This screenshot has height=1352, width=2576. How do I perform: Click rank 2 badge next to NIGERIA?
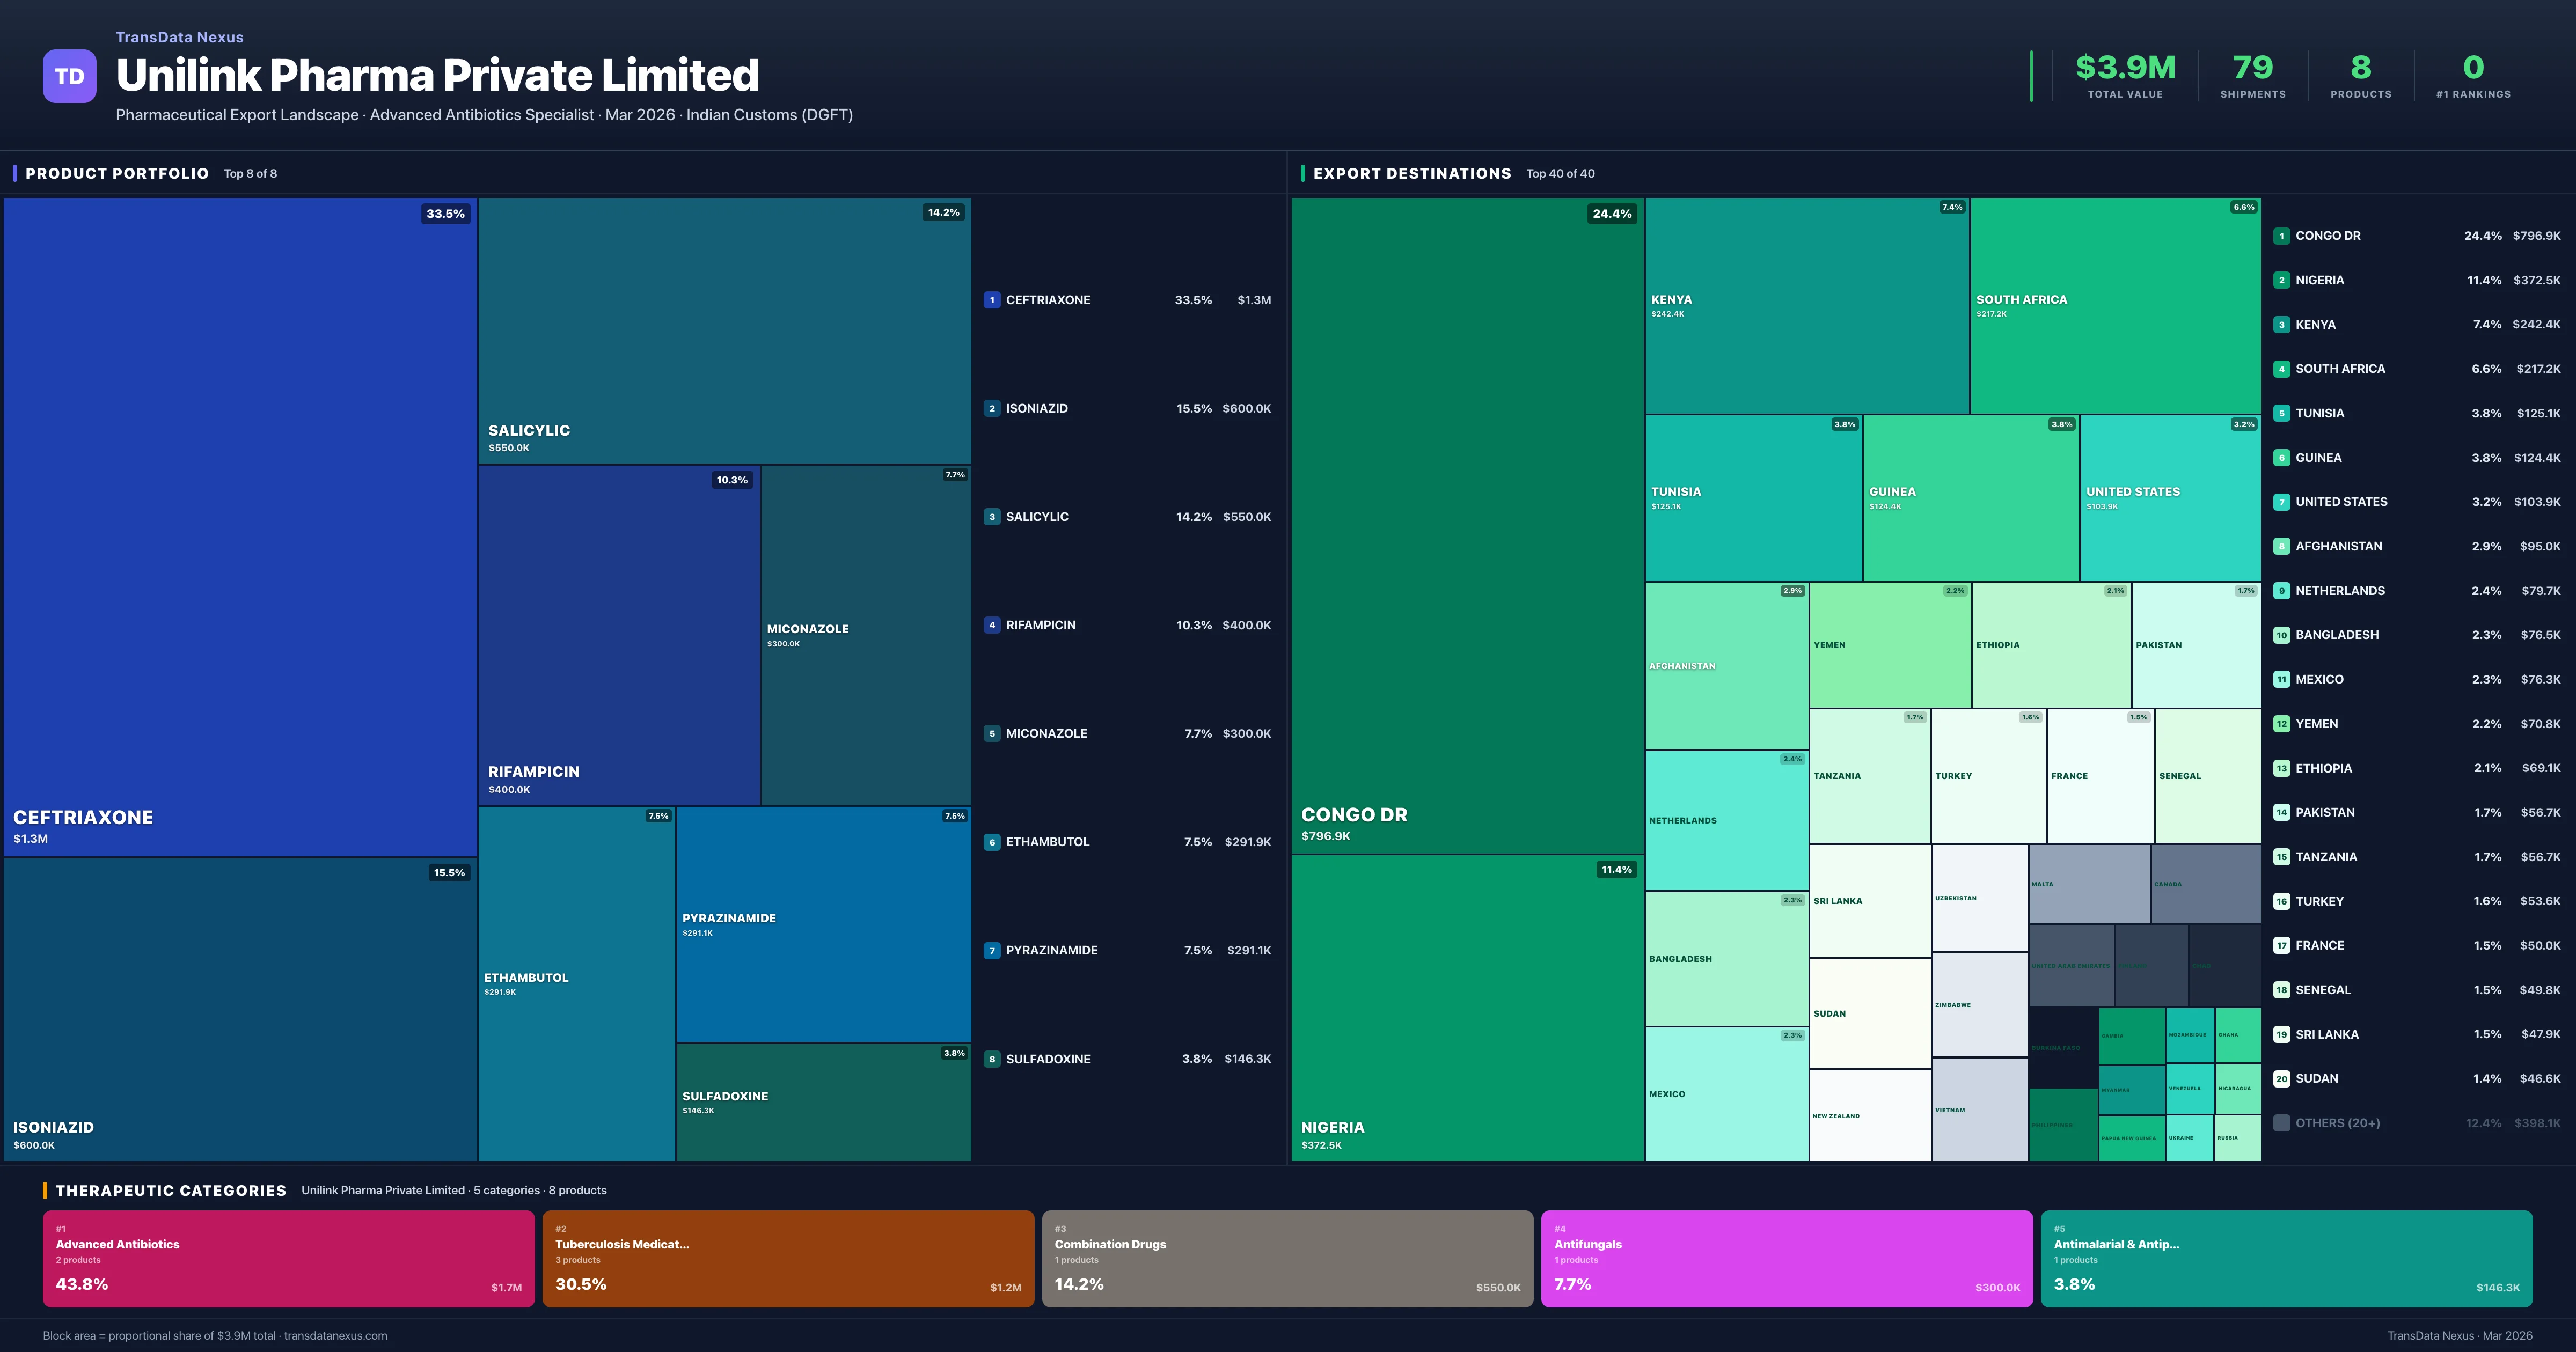2281,280
